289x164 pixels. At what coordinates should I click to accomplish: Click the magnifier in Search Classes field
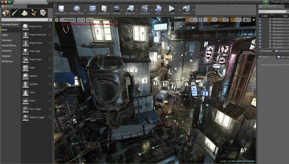coord(49,19)
